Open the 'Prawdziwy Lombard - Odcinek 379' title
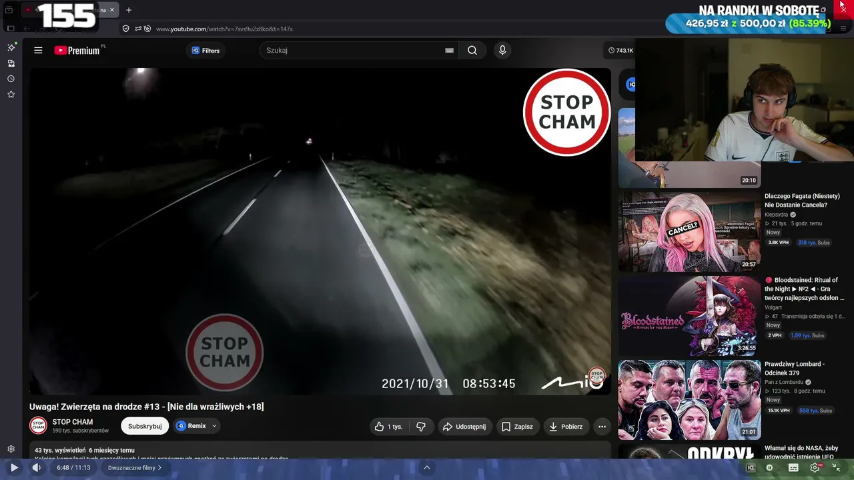The image size is (854, 480). click(x=795, y=369)
